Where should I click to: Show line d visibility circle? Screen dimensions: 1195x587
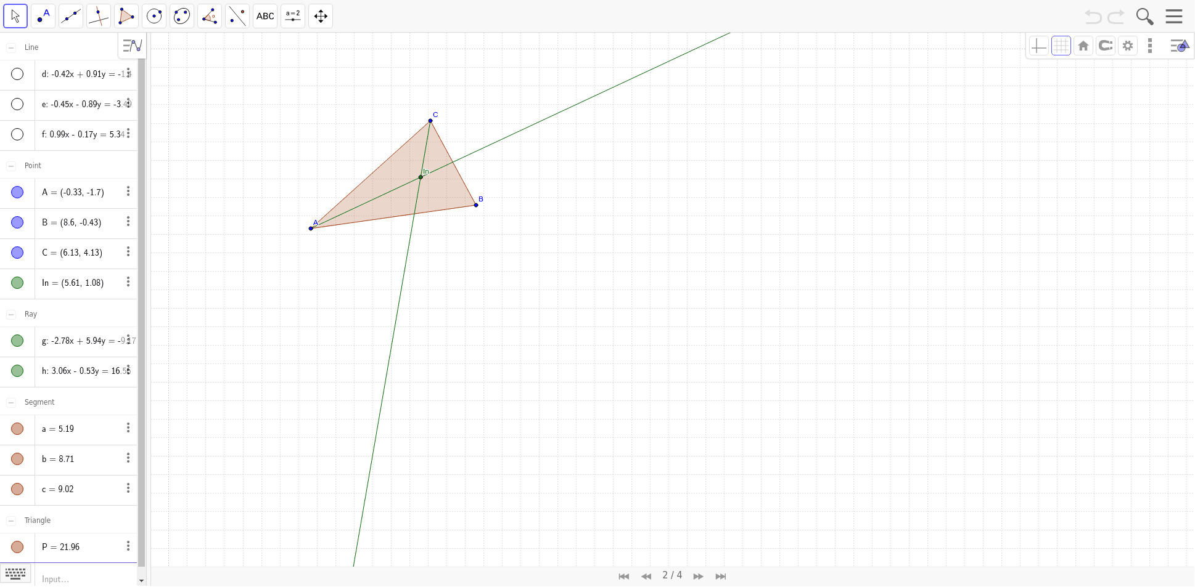pyautogui.click(x=17, y=74)
